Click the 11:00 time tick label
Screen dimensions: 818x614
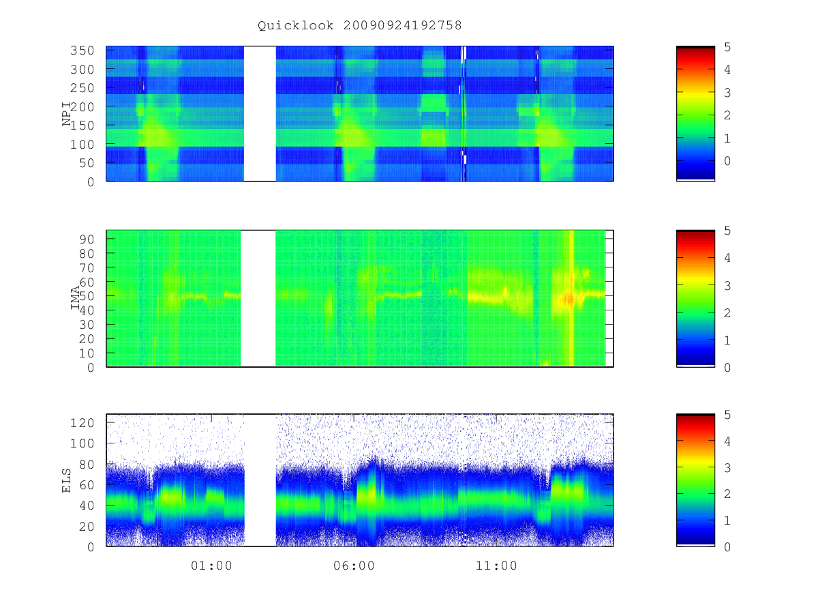pos(496,566)
